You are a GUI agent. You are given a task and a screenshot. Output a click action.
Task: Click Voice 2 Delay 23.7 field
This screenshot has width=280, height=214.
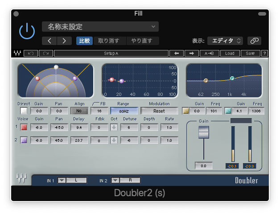click(79, 140)
